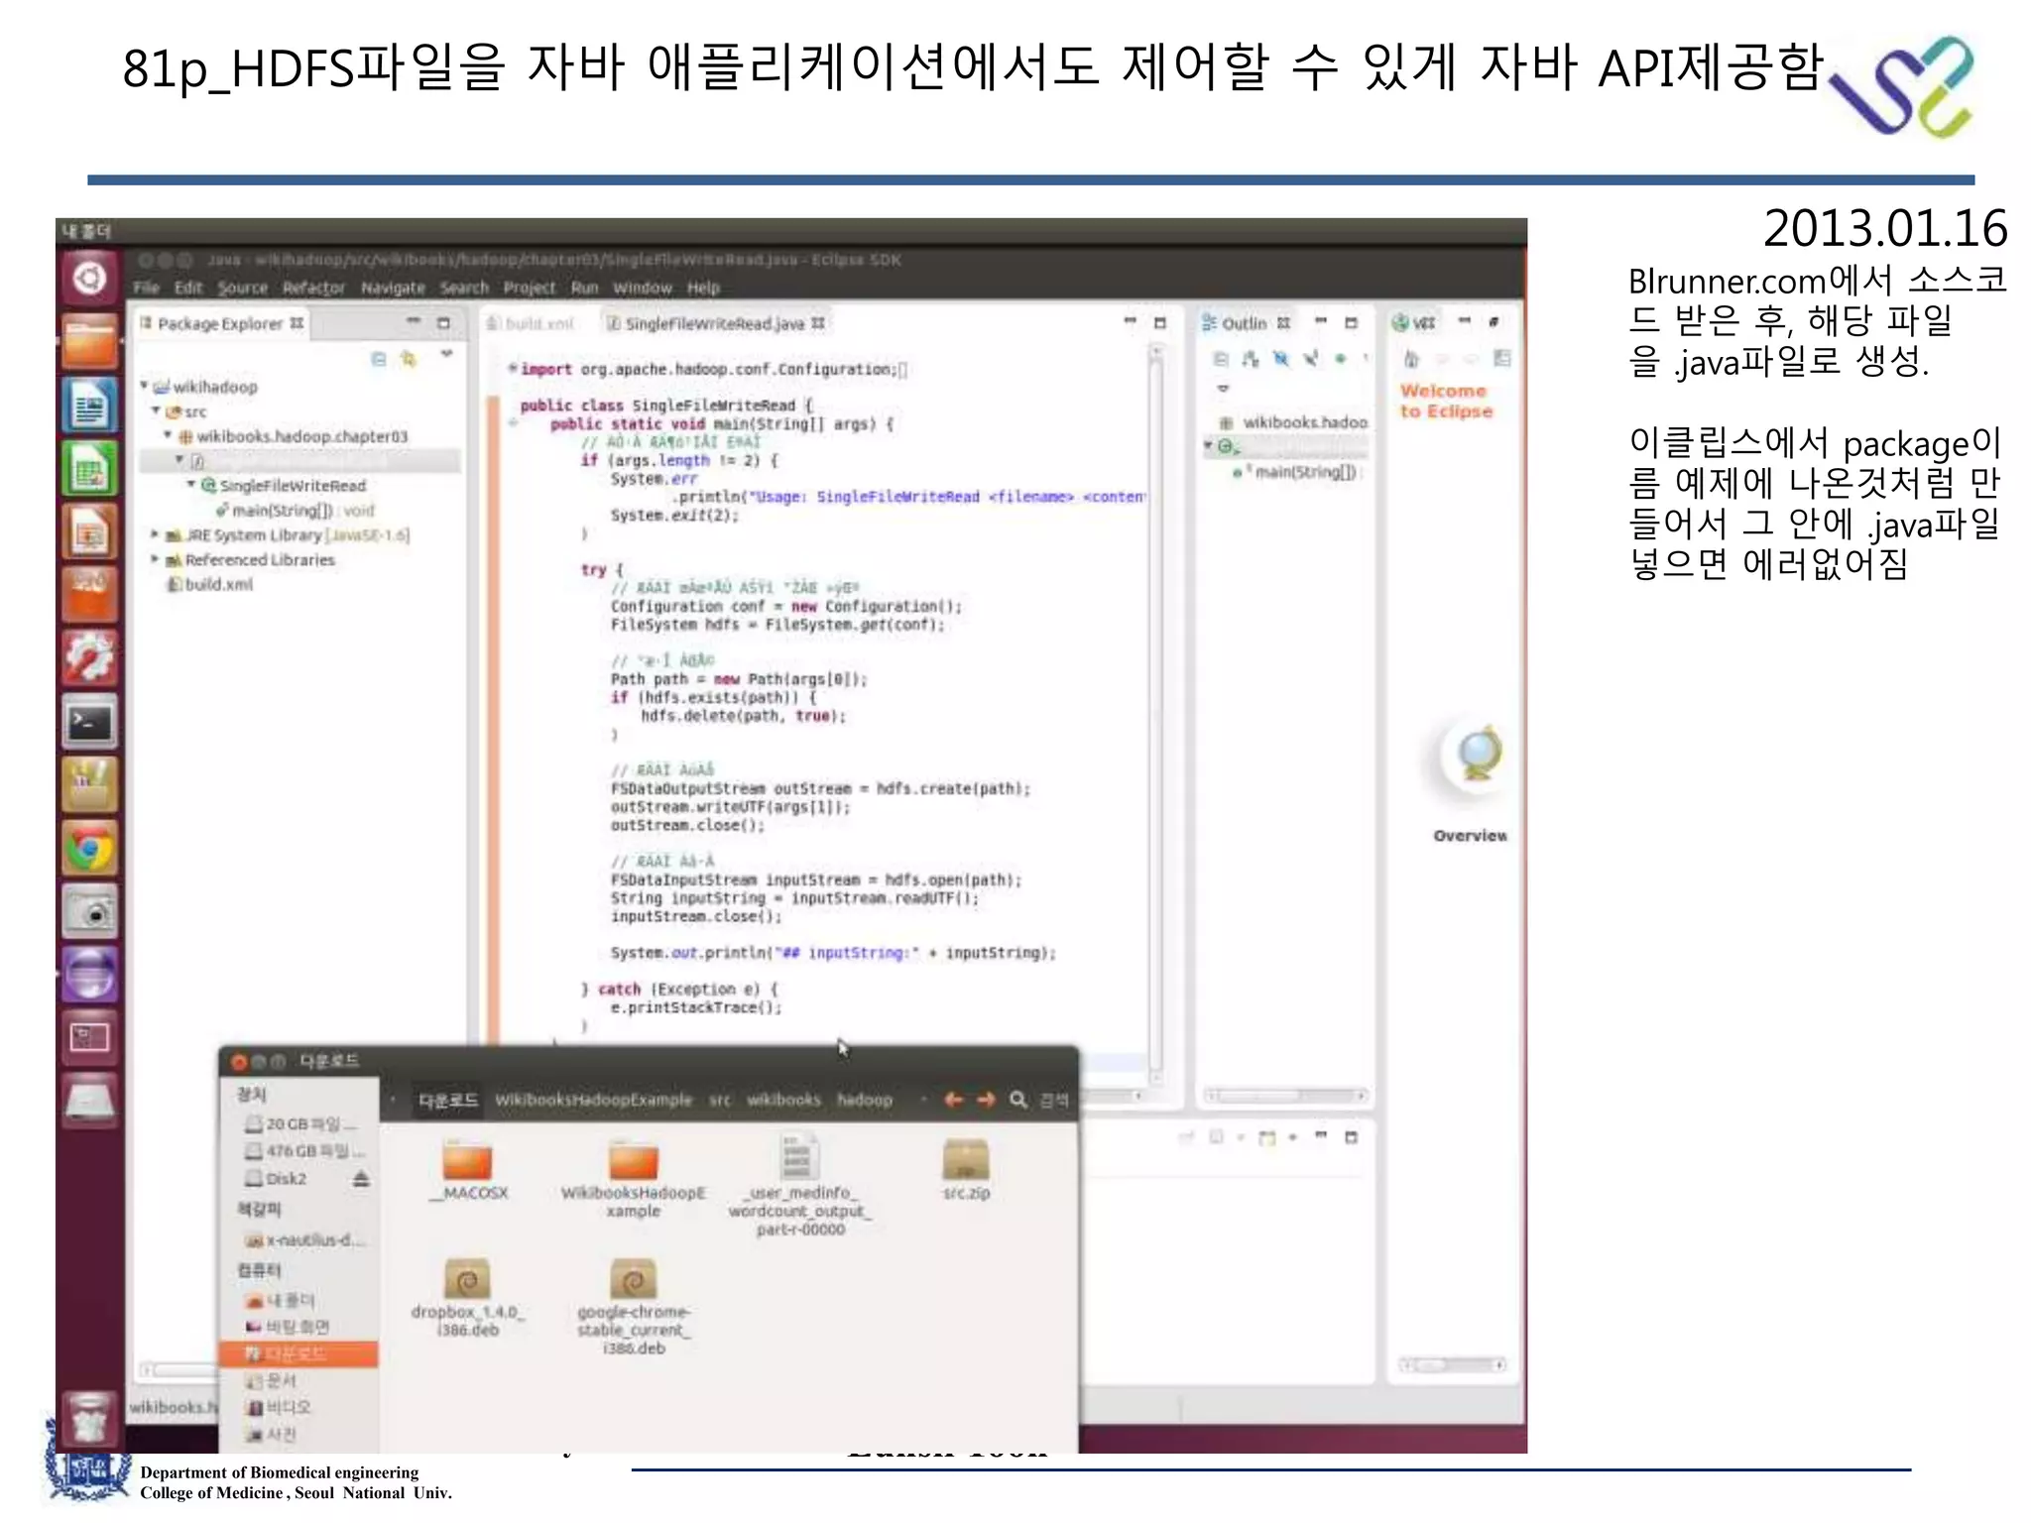Select the SingleFileWriteRead.java editor tab
This screenshot has width=2031, height=1523.
(715, 323)
